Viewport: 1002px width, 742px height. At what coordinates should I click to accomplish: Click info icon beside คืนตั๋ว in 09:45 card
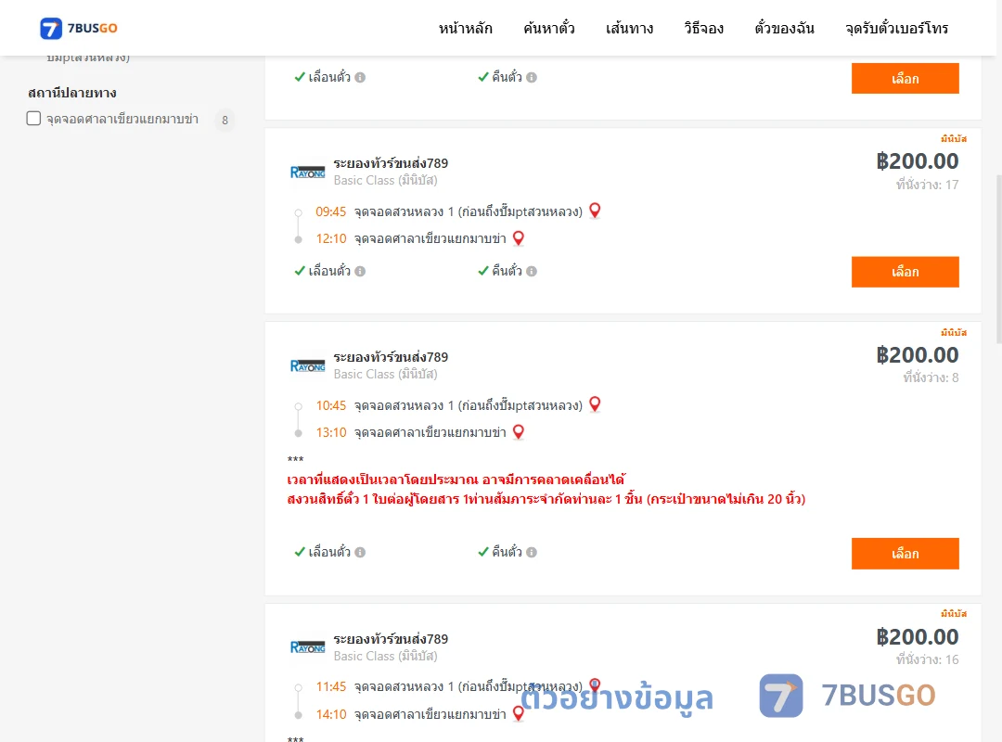[531, 271]
